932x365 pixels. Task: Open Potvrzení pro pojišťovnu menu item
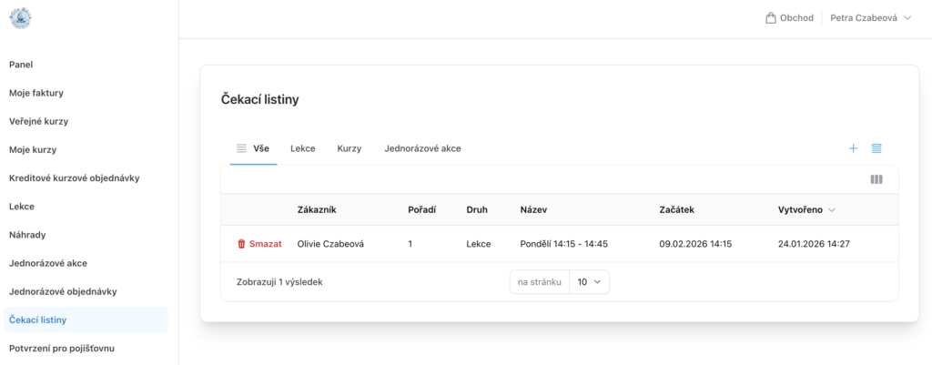(62, 348)
